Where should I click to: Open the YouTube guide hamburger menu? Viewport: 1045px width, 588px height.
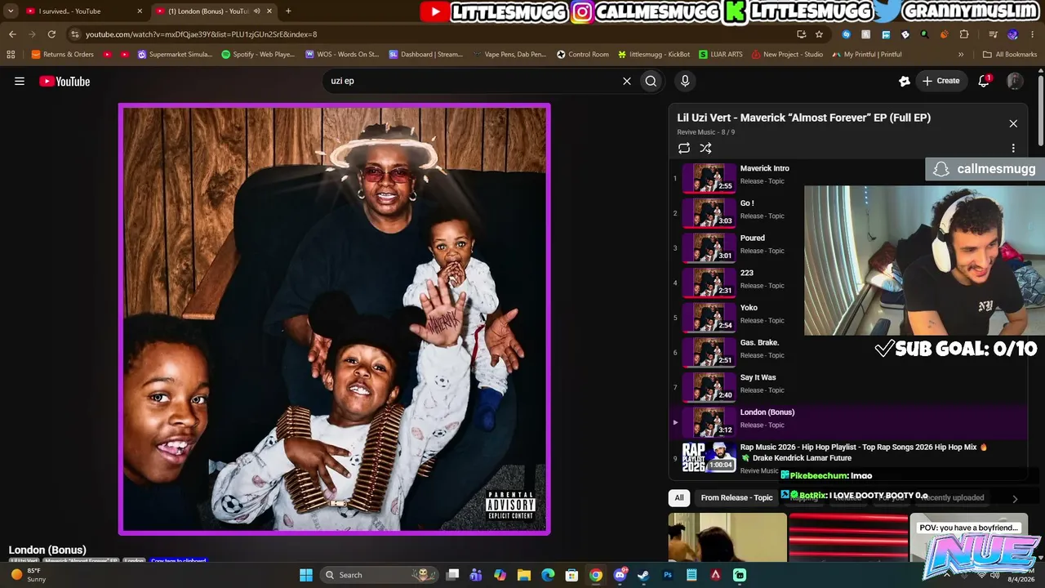click(x=20, y=81)
